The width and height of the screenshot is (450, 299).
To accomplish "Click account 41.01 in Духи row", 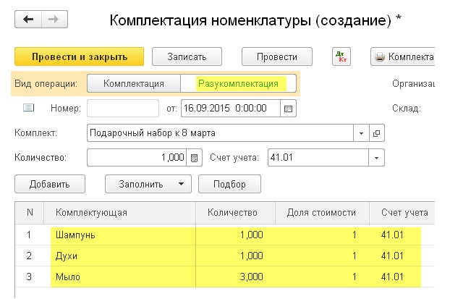I will (x=402, y=256).
